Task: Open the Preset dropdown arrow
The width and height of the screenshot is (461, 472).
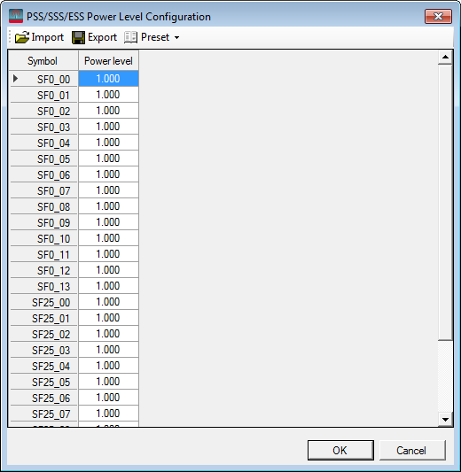Action: 177,37
